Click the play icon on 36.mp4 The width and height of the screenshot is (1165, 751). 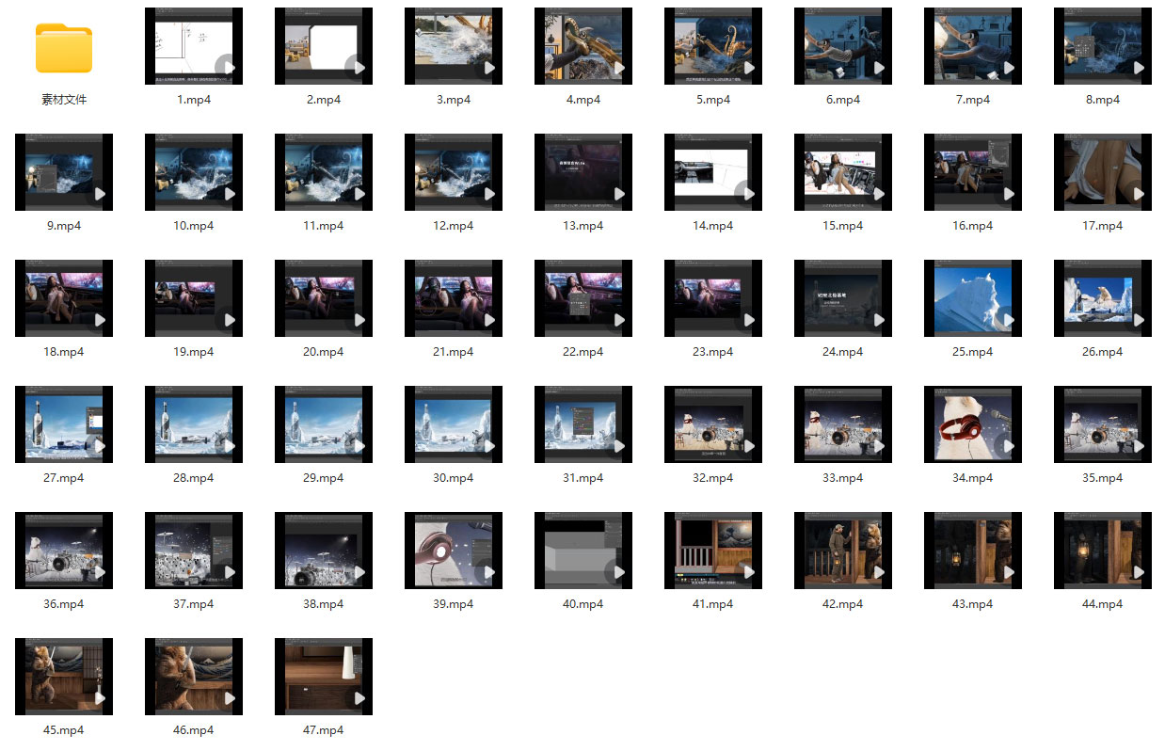tap(98, 572)
